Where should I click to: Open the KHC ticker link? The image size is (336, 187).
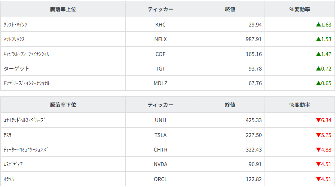point(160,25)
